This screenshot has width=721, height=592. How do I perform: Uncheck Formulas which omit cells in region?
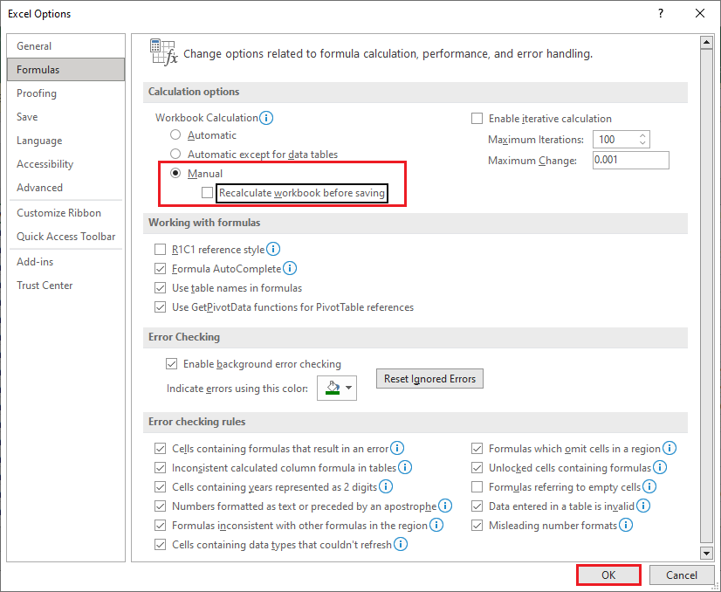pos(477,449)
